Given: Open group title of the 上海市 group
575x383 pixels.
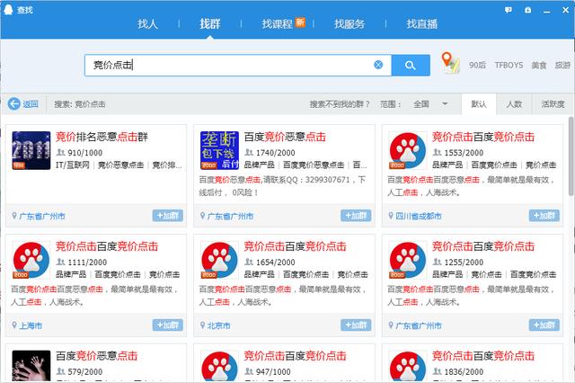Looking at the screenshot, I should coord(107,246).
